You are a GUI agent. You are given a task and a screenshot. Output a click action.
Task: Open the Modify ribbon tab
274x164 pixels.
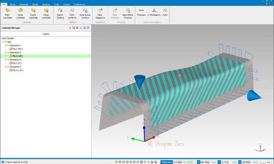tap(35, 4)
